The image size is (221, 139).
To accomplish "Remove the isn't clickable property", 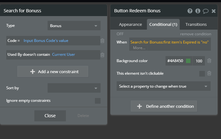I will click(209, 73).
